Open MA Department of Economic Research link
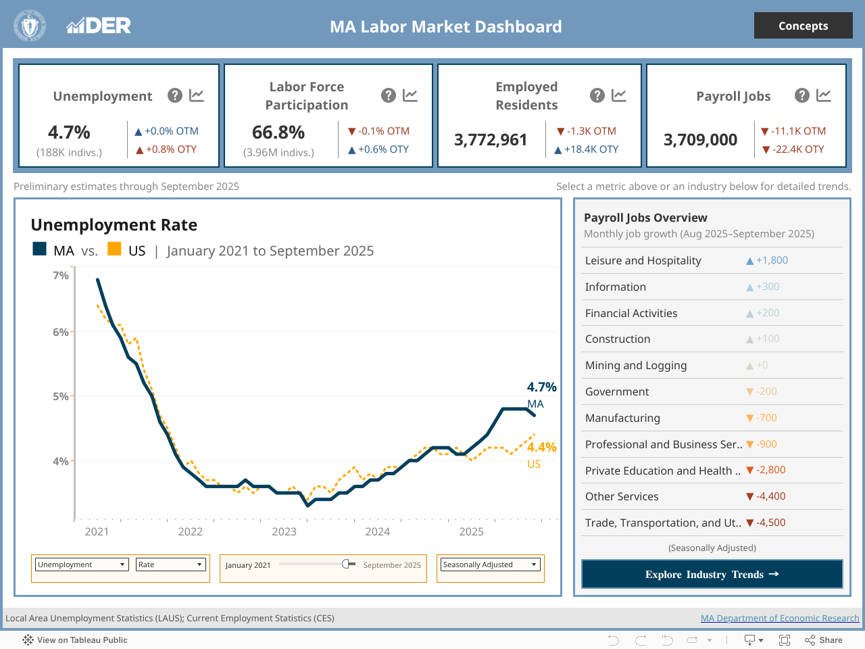The width and height of the screenshot is (865, 649). (780, 618)
